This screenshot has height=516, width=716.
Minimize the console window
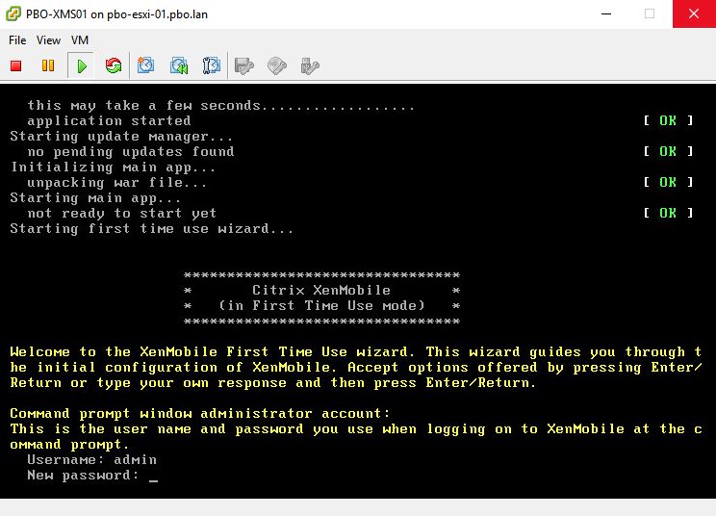[606, 13]
